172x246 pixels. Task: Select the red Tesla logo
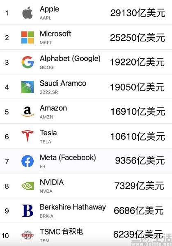pos(28,136)
